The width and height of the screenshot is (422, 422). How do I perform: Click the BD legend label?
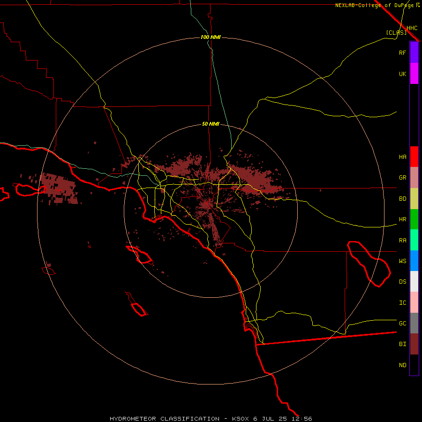point(402,199)
